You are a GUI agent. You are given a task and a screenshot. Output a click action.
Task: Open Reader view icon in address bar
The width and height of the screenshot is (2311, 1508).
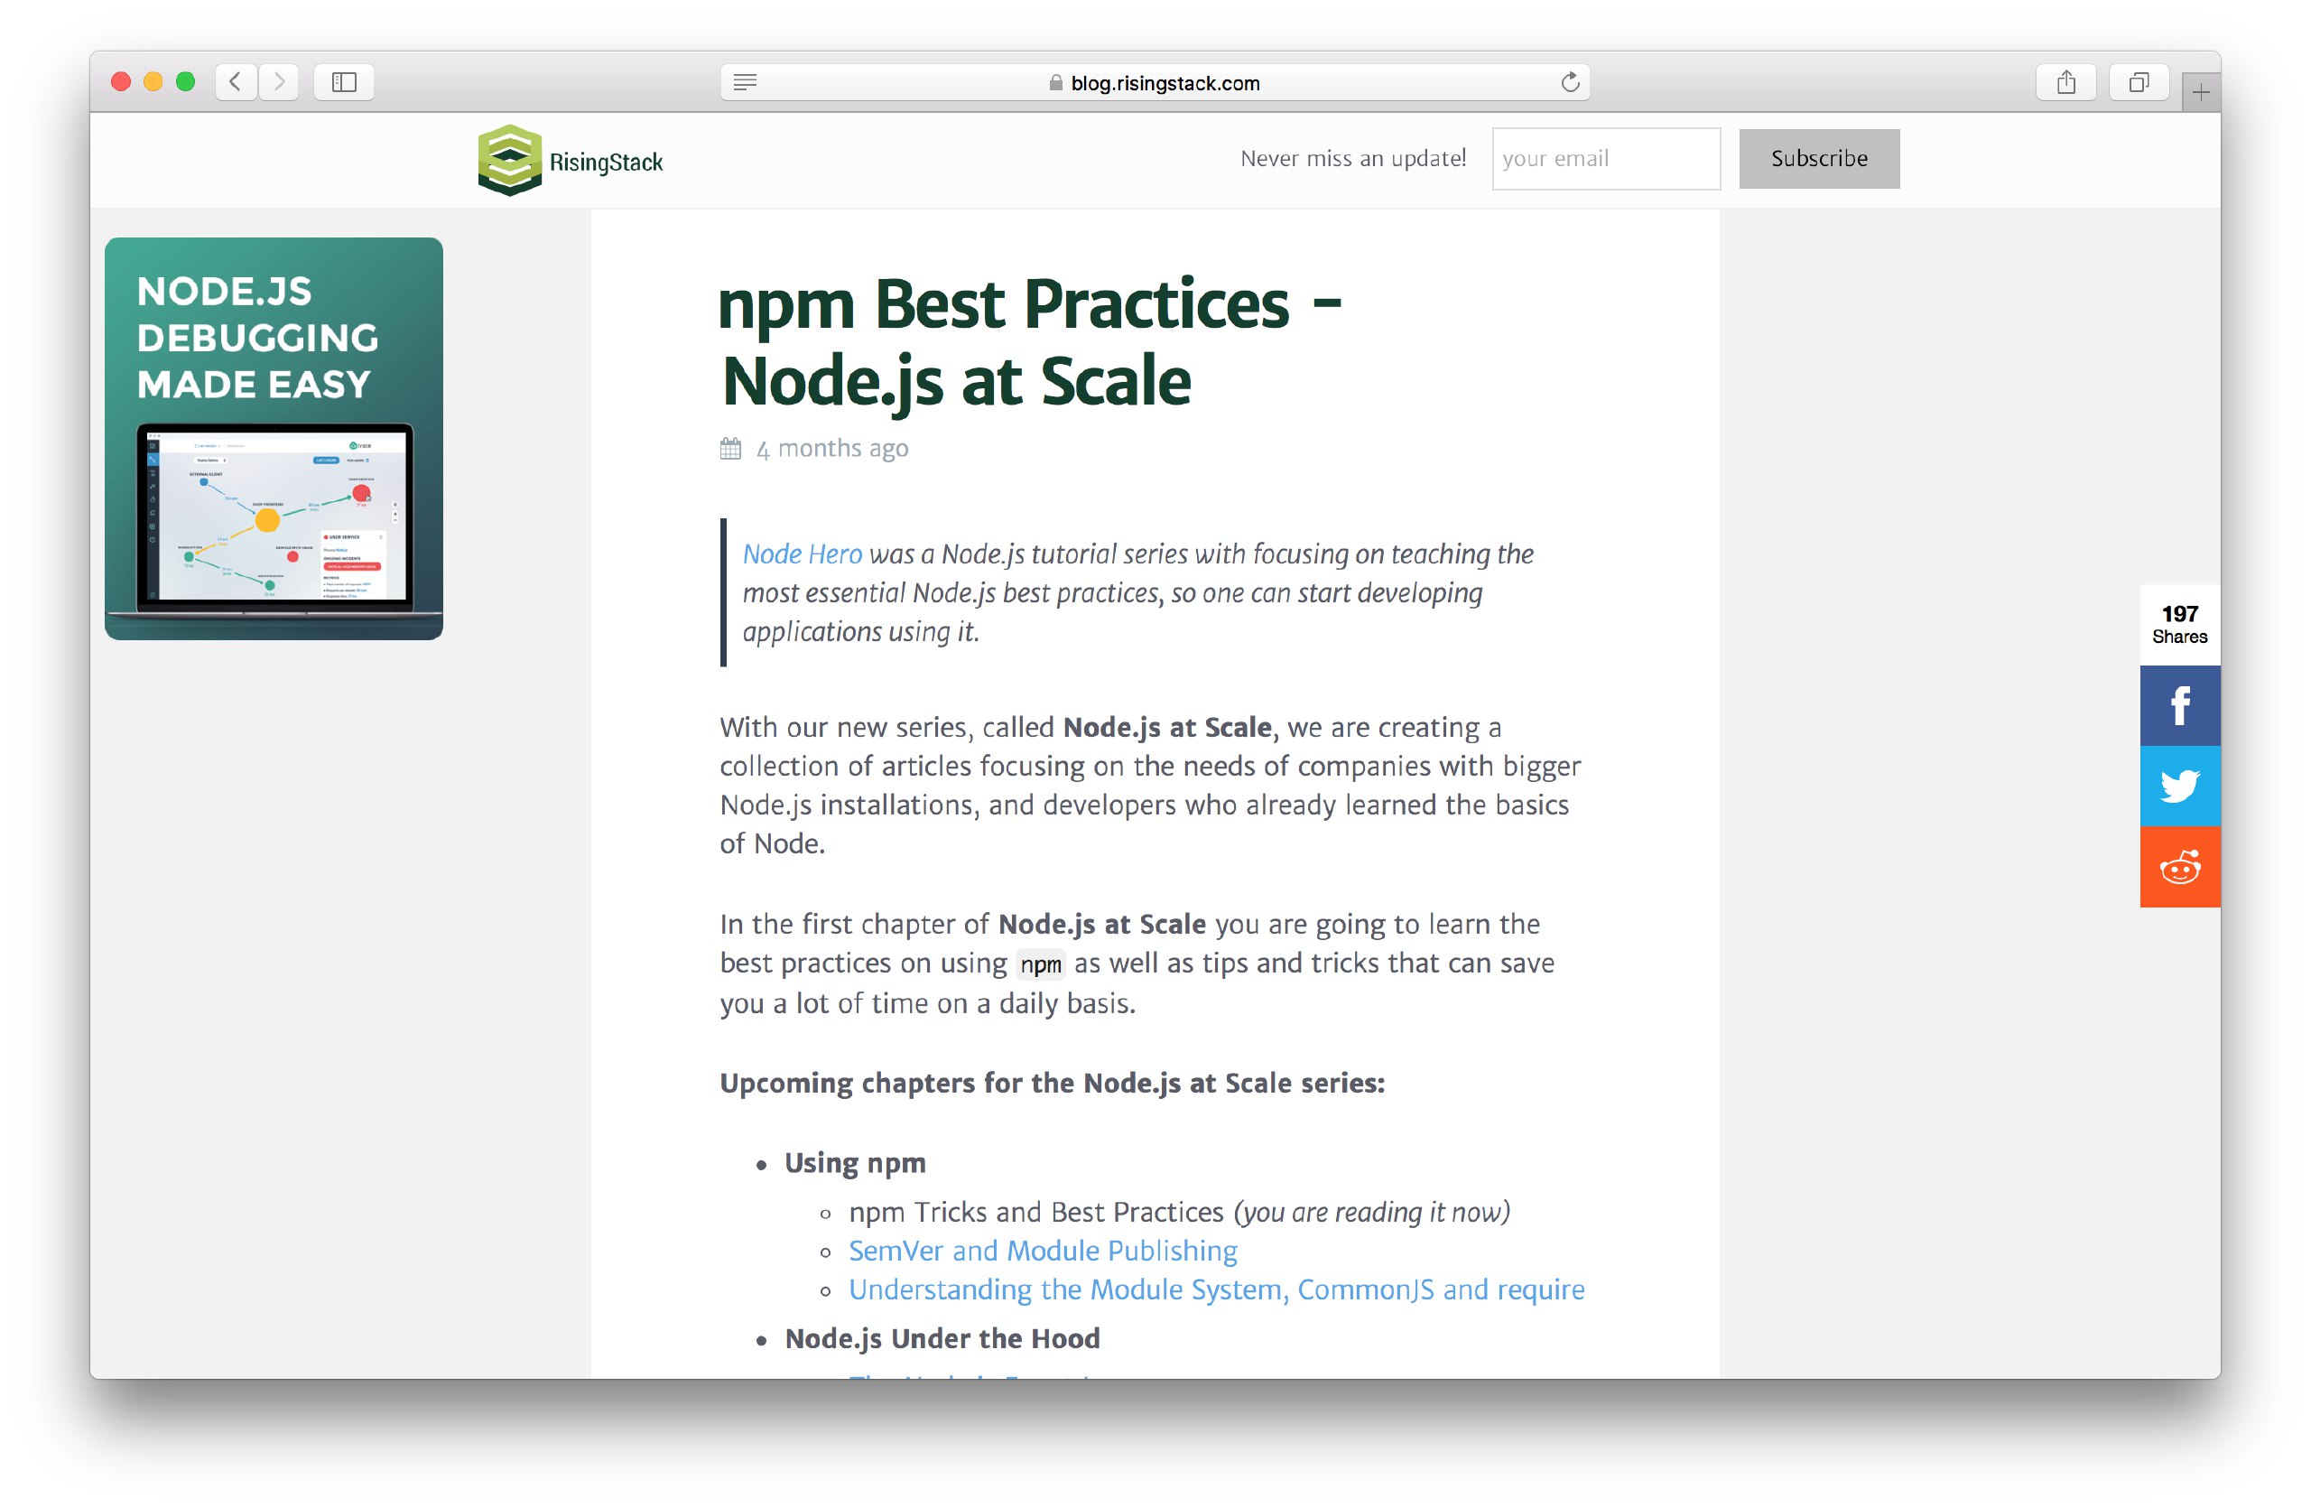(x=745, y=82)
